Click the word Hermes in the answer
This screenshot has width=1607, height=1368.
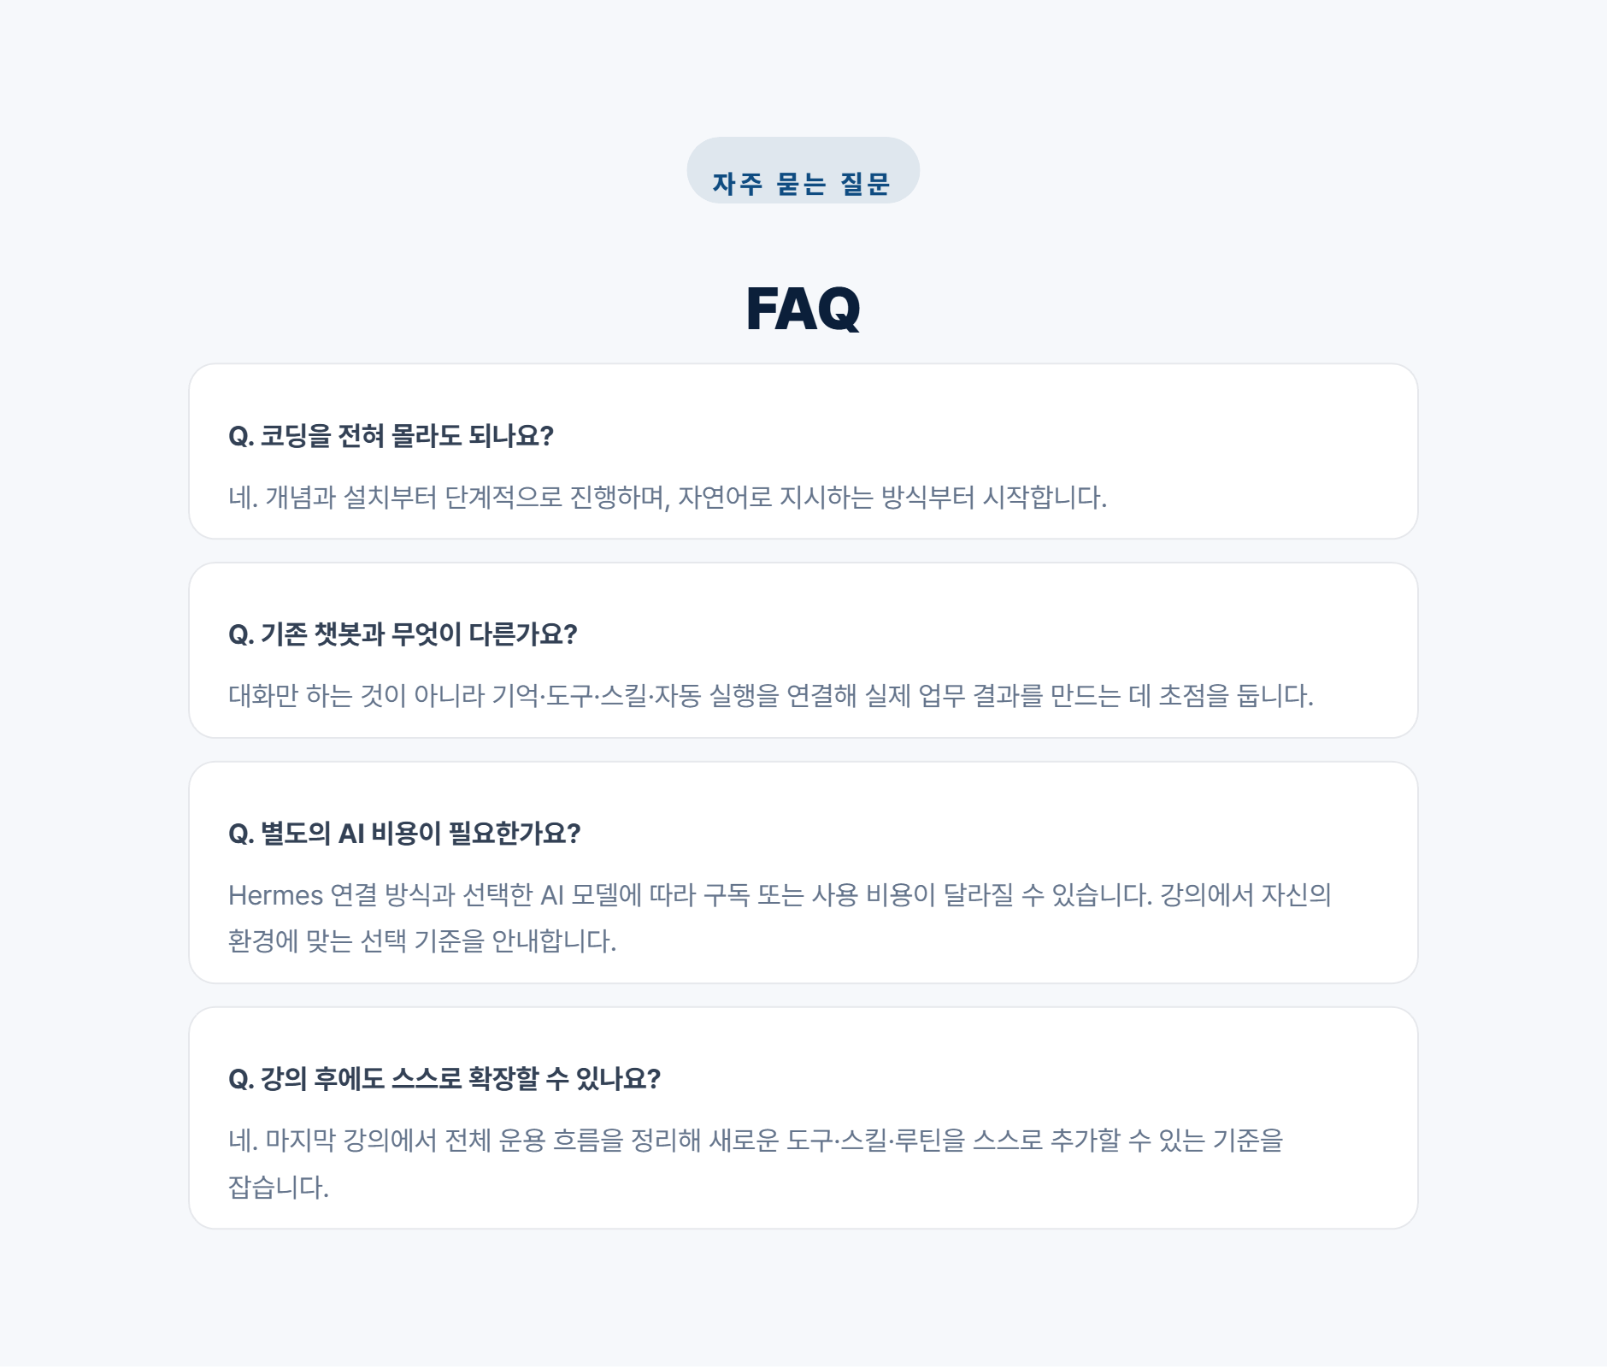[x=275, y=895]
